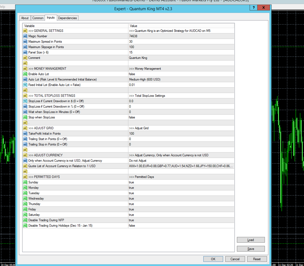Select the true value for Friday
The width and height of the screenshot is (304, 266).
point(131,209)
